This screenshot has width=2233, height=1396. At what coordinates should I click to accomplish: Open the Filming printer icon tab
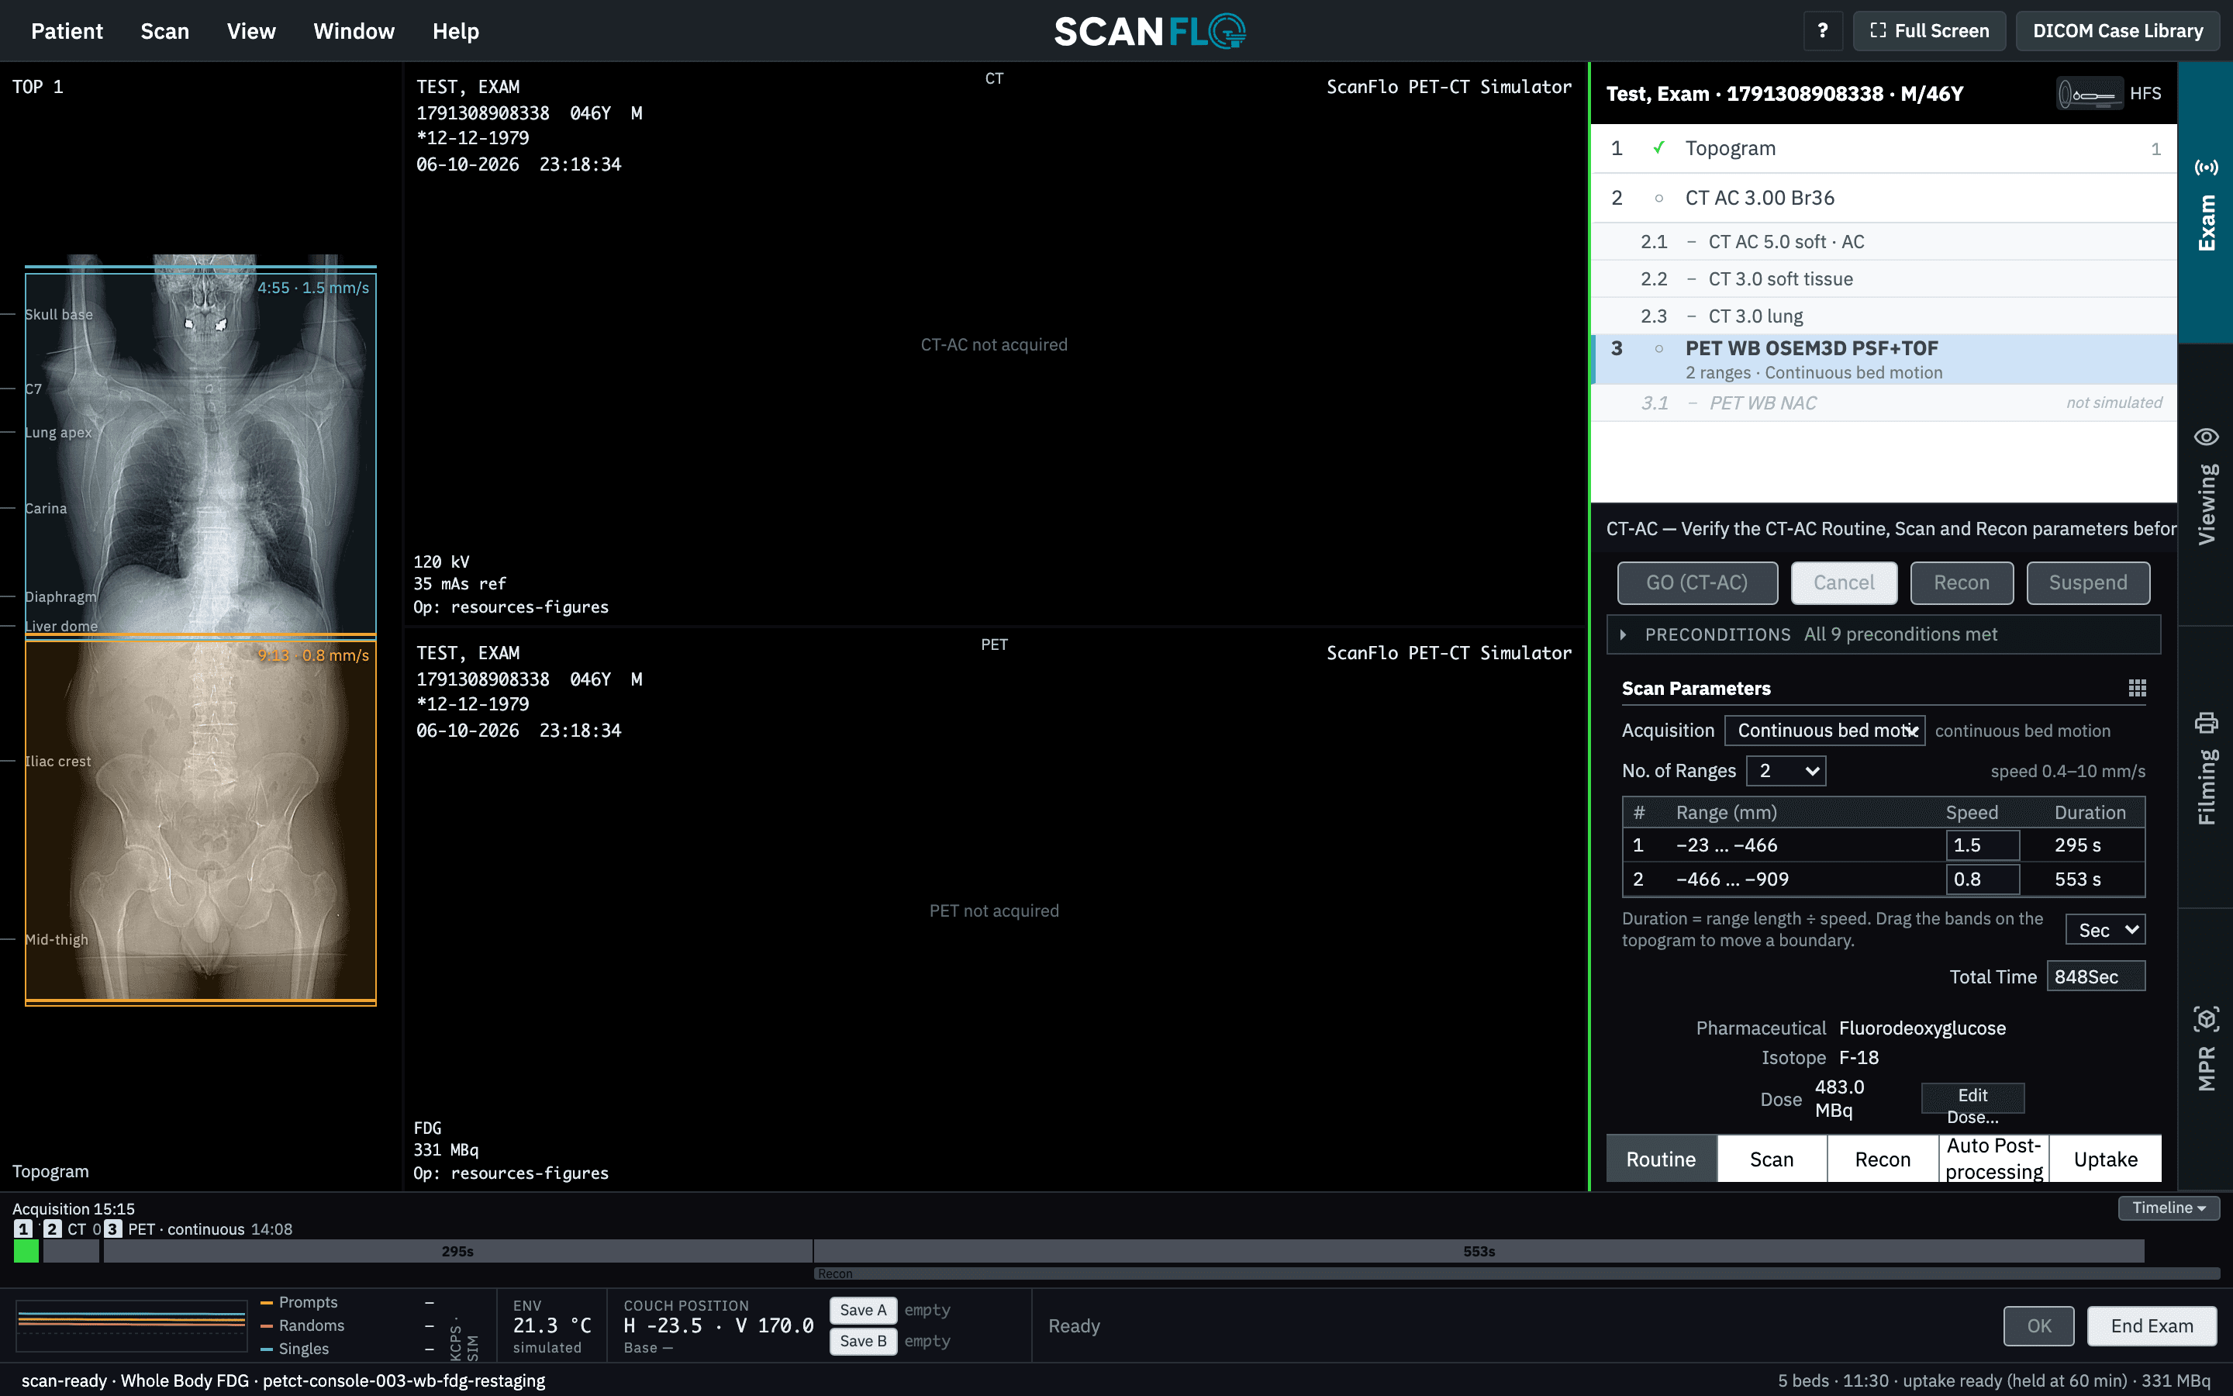[x=2205, y=722]
